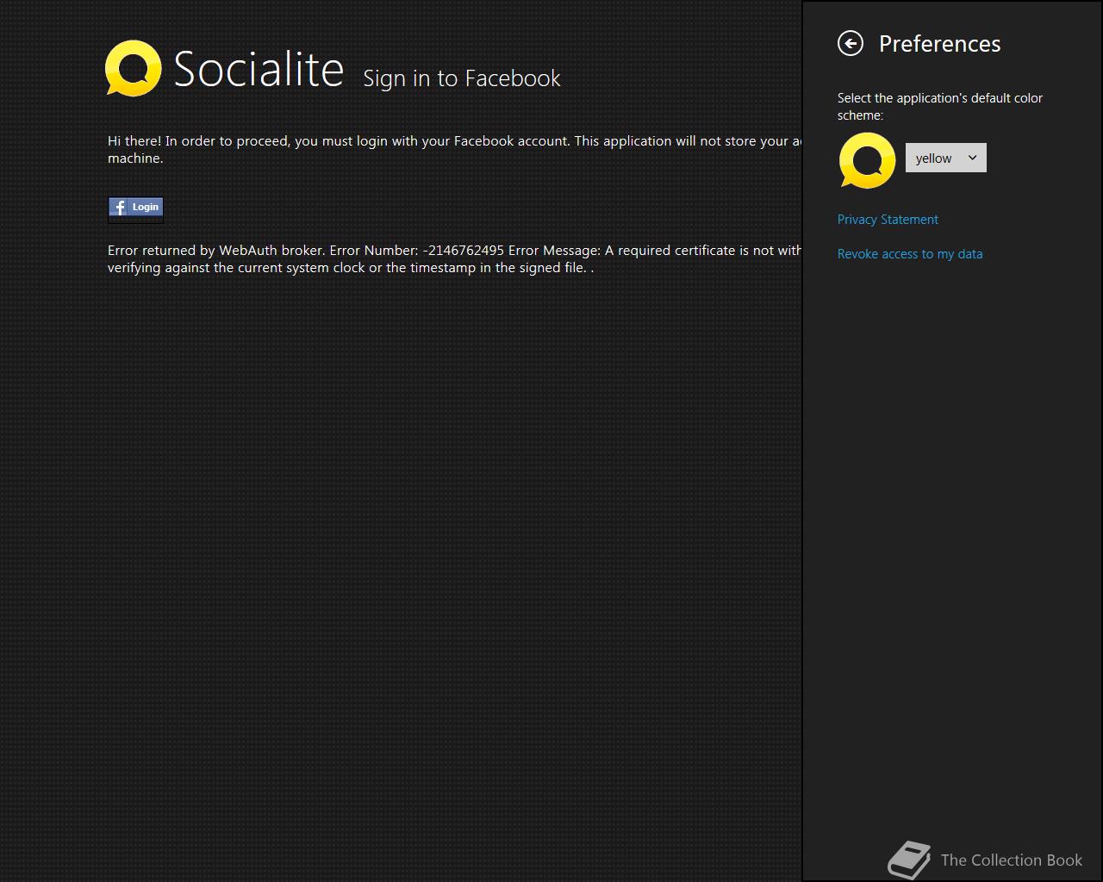Image resolution: width=1103 pixels, height=882 pixels.
Task: Click the 'Sign in to Facebook' heading
Action: tap(462, 78)
